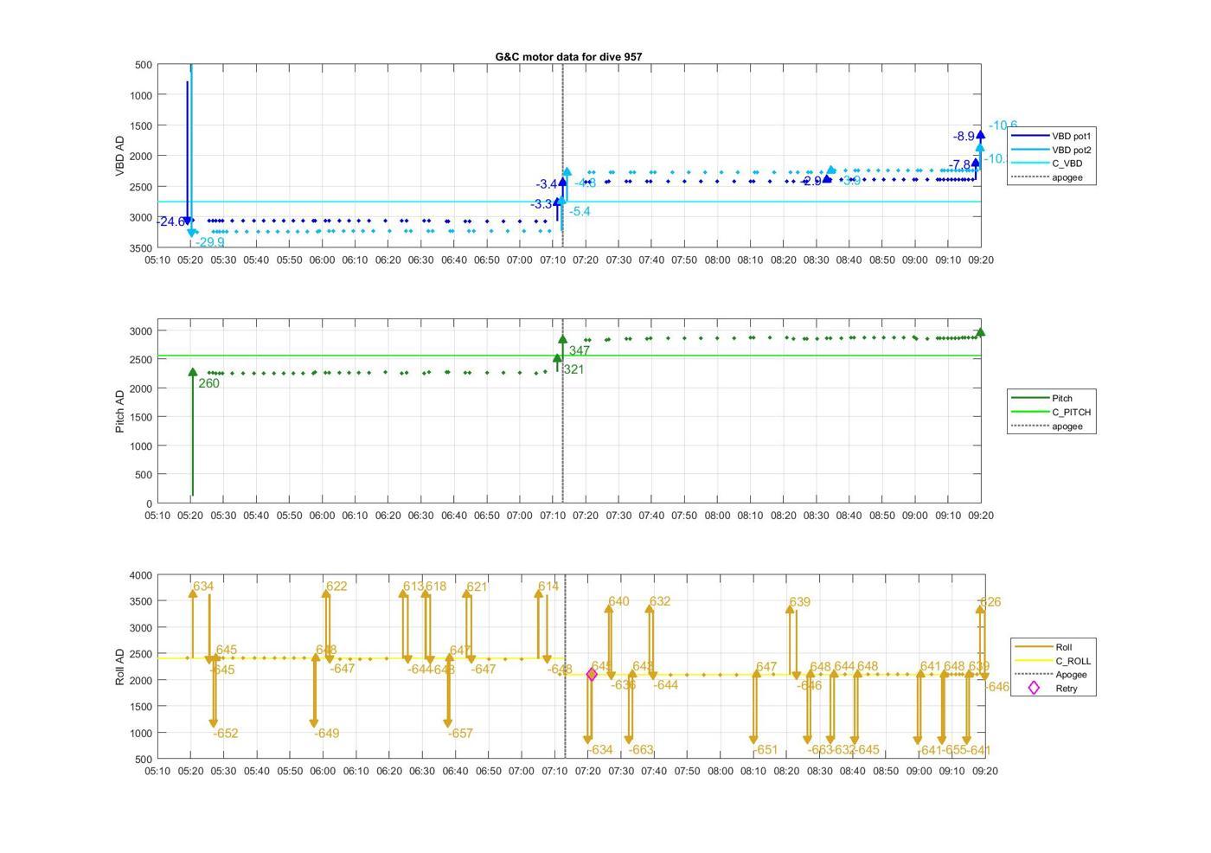Click the '-29.9' VBD annotation
This screenshot has height=853, width=1211.
pos(210,242)
